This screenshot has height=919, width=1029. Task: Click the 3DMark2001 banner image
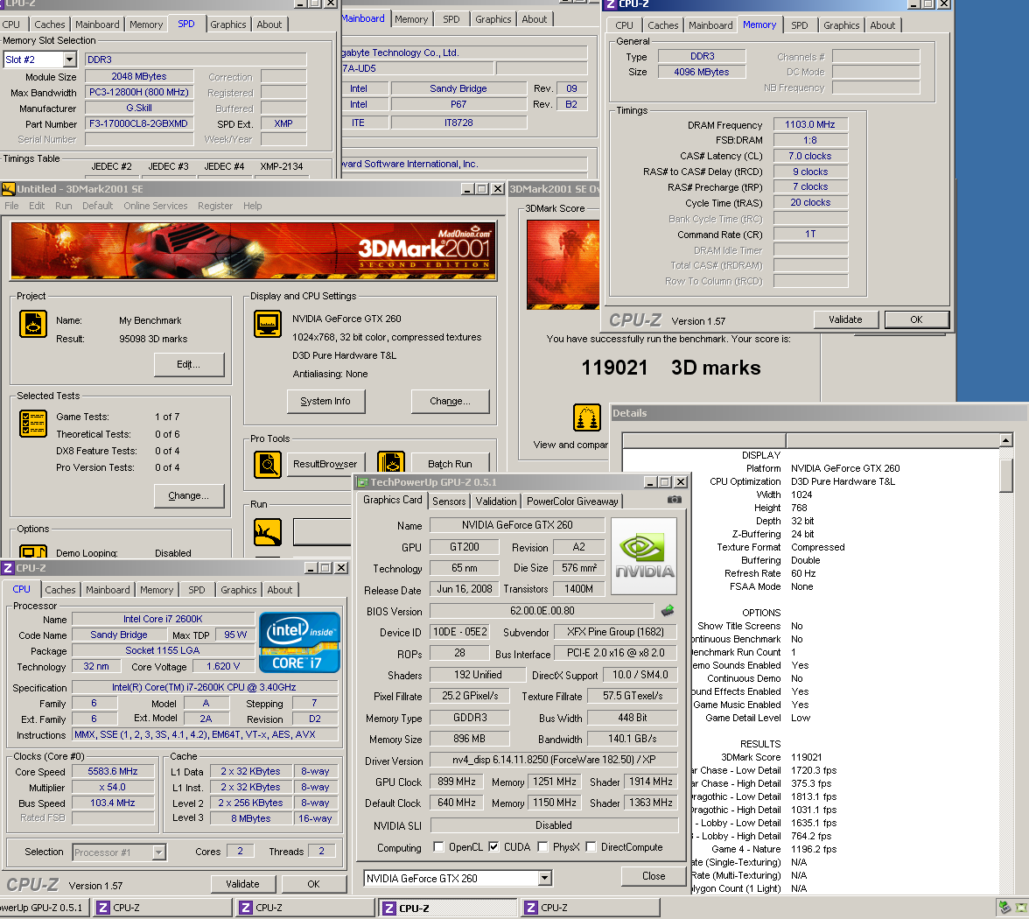click(254, 251)
